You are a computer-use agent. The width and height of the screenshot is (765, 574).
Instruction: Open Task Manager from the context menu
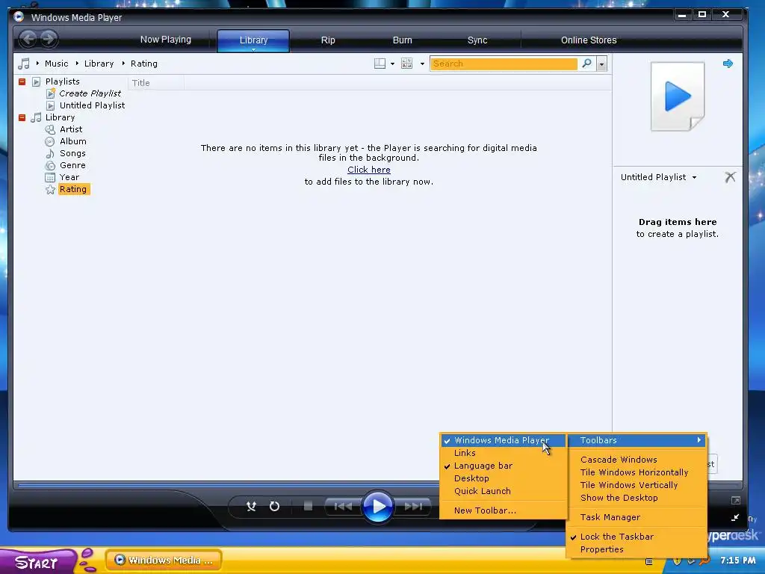click(637, 517)
